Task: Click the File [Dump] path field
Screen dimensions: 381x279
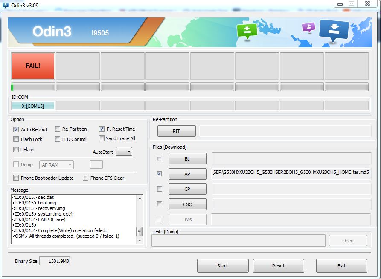Action: (238, 240)
